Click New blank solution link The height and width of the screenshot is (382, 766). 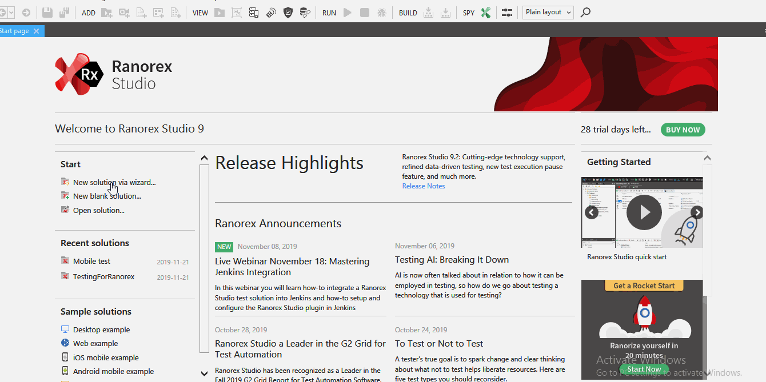pyautogui.click(x=107, y=196)
